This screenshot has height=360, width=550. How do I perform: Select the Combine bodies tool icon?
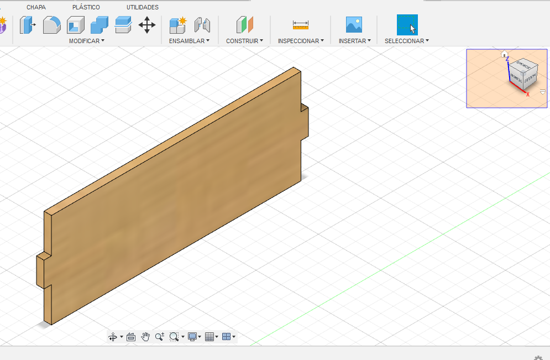(x=99, y=25)
